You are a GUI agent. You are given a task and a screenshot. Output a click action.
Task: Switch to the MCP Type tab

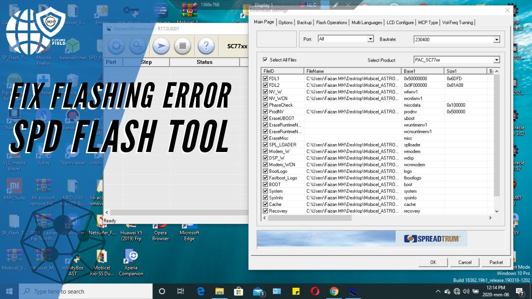point(428,22)
